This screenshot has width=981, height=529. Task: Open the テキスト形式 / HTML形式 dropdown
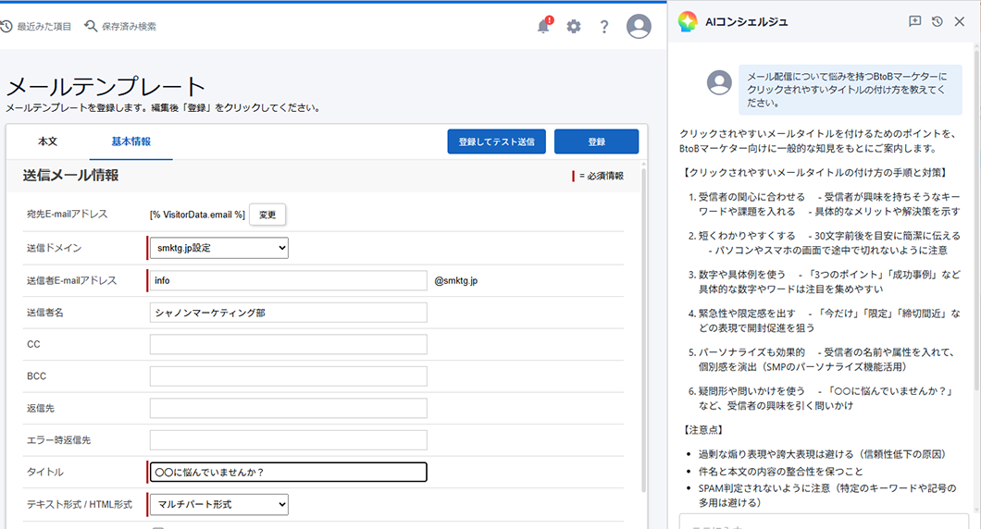click(x=219, y=504)
